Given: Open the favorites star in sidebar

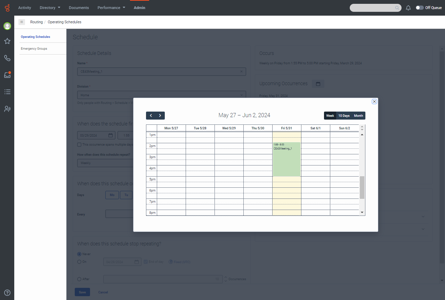Looking at the screenshot, I should point(7,41).
